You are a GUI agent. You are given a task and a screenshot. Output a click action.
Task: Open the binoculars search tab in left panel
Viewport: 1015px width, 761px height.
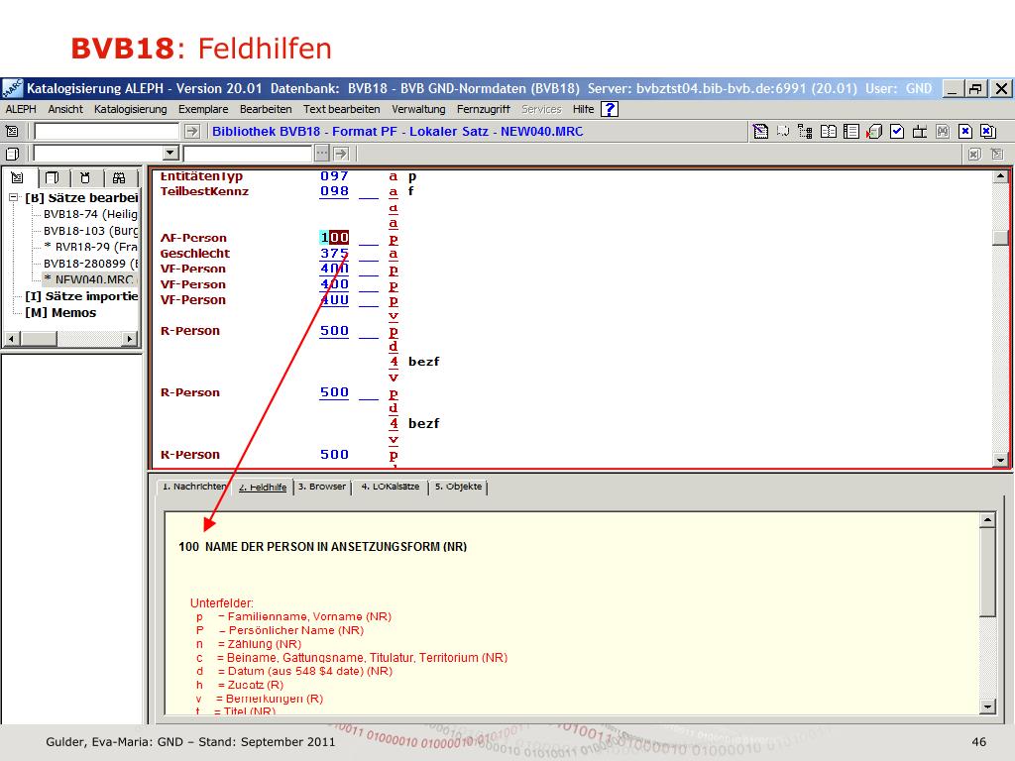119,178
